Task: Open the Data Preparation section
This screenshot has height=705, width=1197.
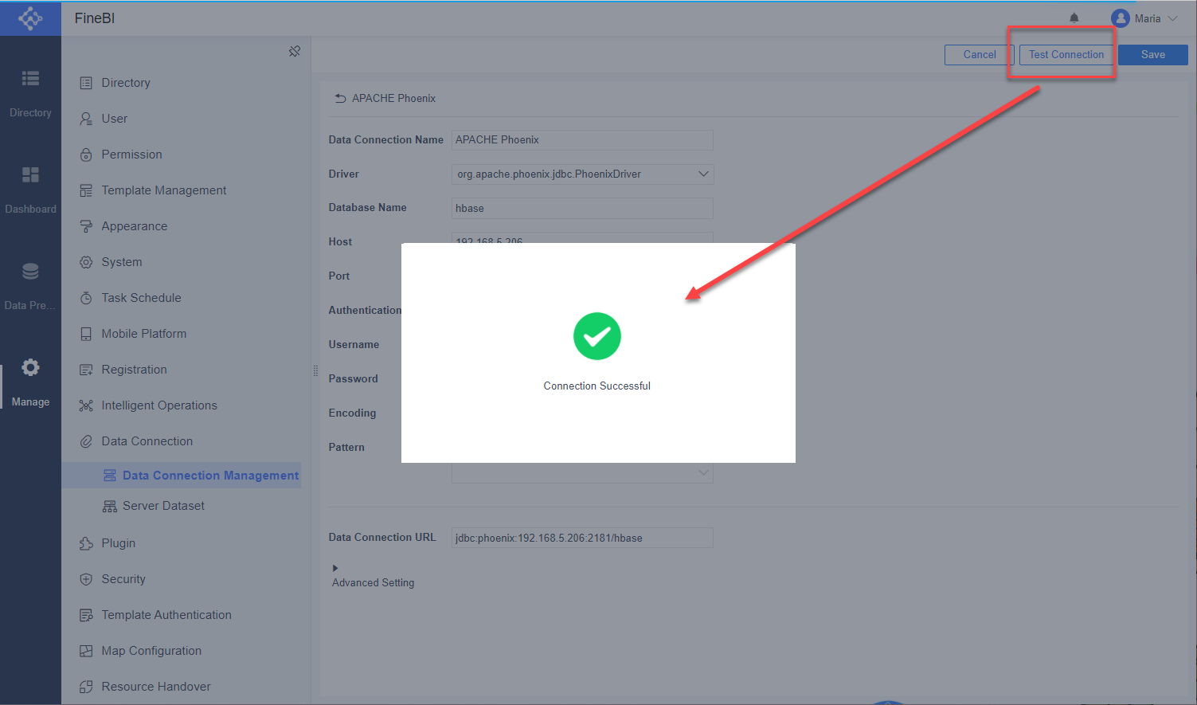Action: 30,286
